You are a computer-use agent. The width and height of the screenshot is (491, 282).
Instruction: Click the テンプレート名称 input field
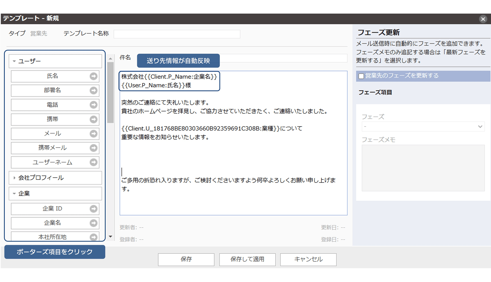(x=177, y=34)
